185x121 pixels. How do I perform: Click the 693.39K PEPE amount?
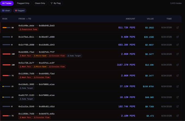127,45
